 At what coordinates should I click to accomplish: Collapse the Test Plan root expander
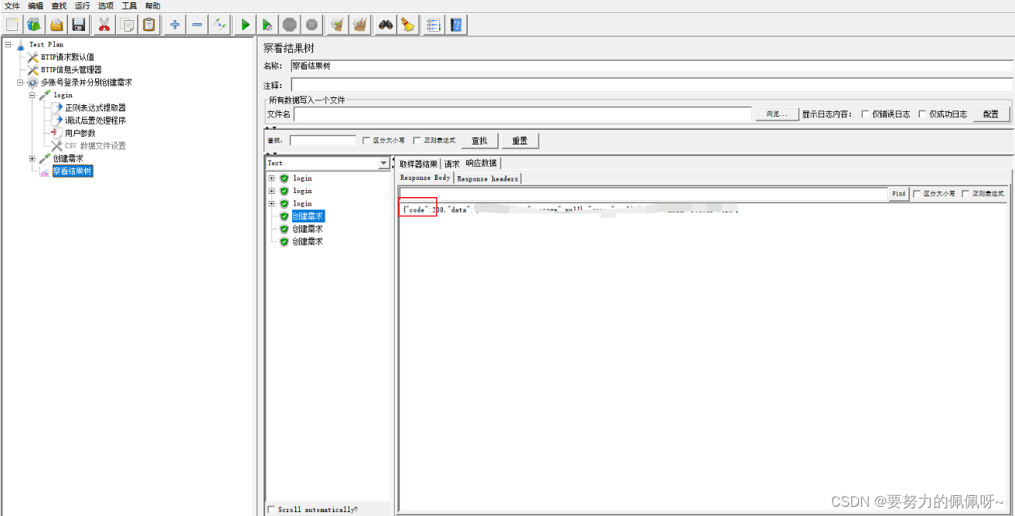[8, 45]
